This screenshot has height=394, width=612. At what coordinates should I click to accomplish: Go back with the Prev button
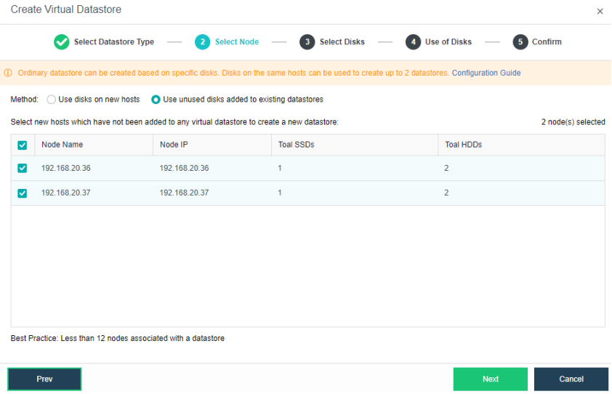44,379
